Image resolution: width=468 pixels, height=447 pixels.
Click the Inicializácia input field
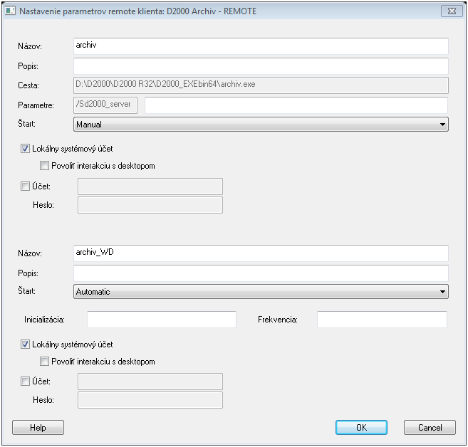[161, 320]
